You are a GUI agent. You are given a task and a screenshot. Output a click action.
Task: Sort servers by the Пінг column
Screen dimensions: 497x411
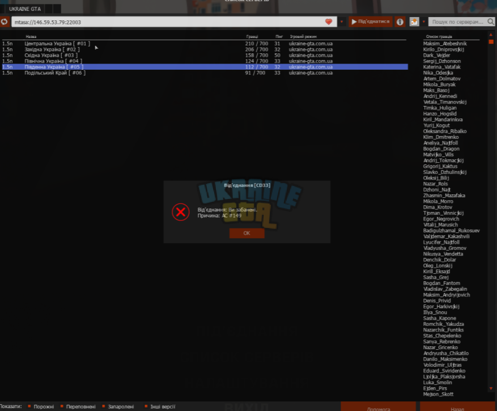[279, 37]
